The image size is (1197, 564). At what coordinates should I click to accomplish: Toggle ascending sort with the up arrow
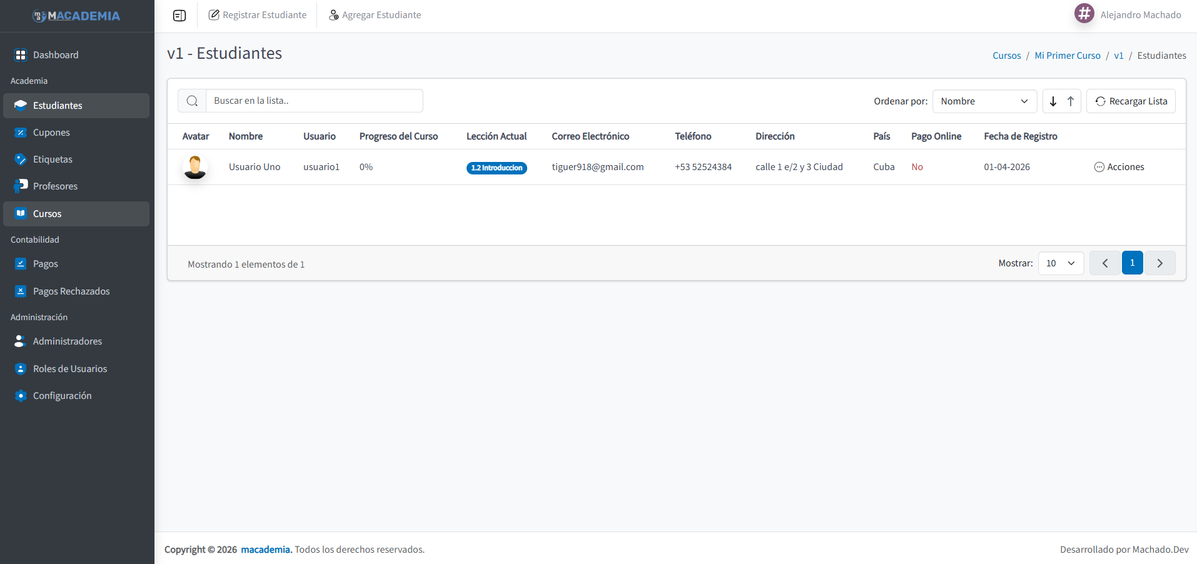click(1070, 101)
